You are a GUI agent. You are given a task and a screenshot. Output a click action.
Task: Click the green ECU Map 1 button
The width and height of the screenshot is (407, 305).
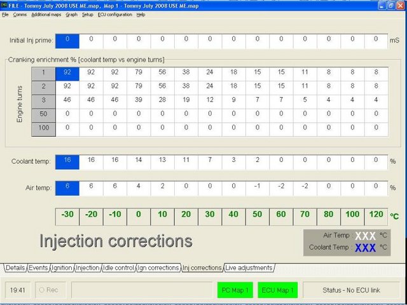[x=279, y=290]
